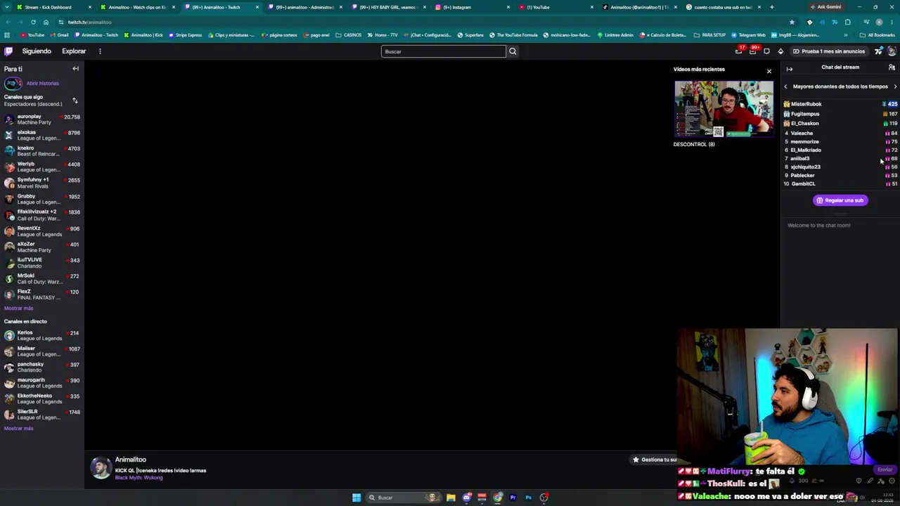
Task: Go to next leaderboard with right chevron
Action: (895, 86)
